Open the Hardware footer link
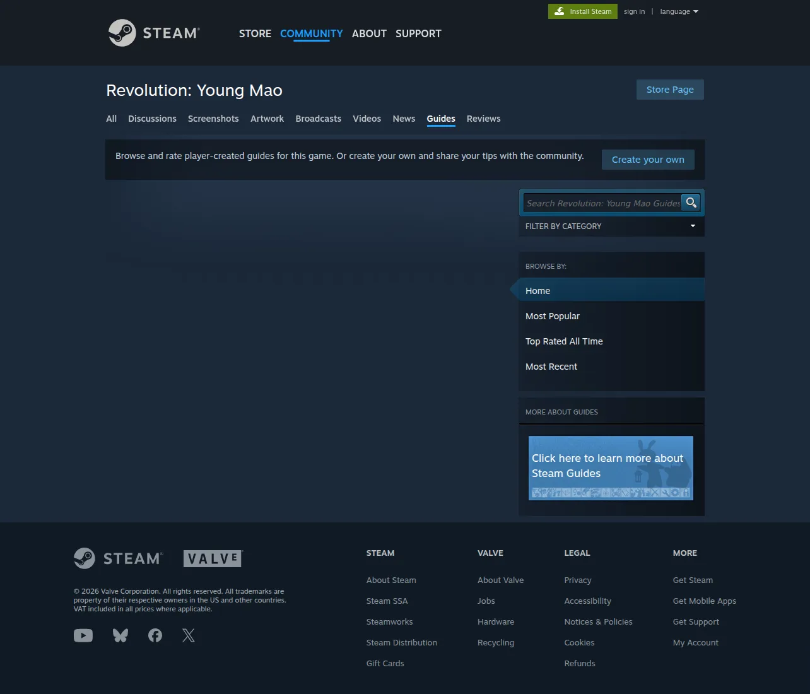810x694 pixels. [x=496, y=621]
